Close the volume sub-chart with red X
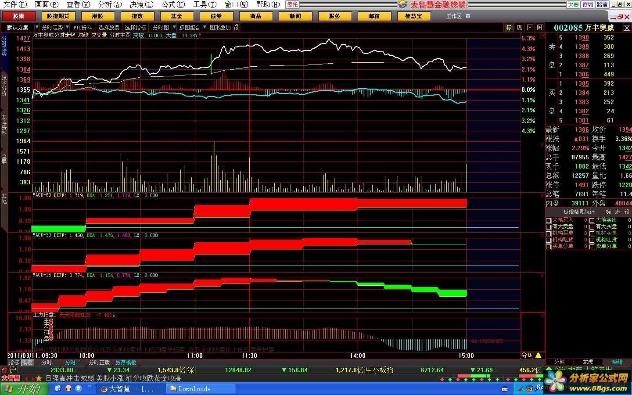This screenshot has height=395, width=632. (542, 144)
